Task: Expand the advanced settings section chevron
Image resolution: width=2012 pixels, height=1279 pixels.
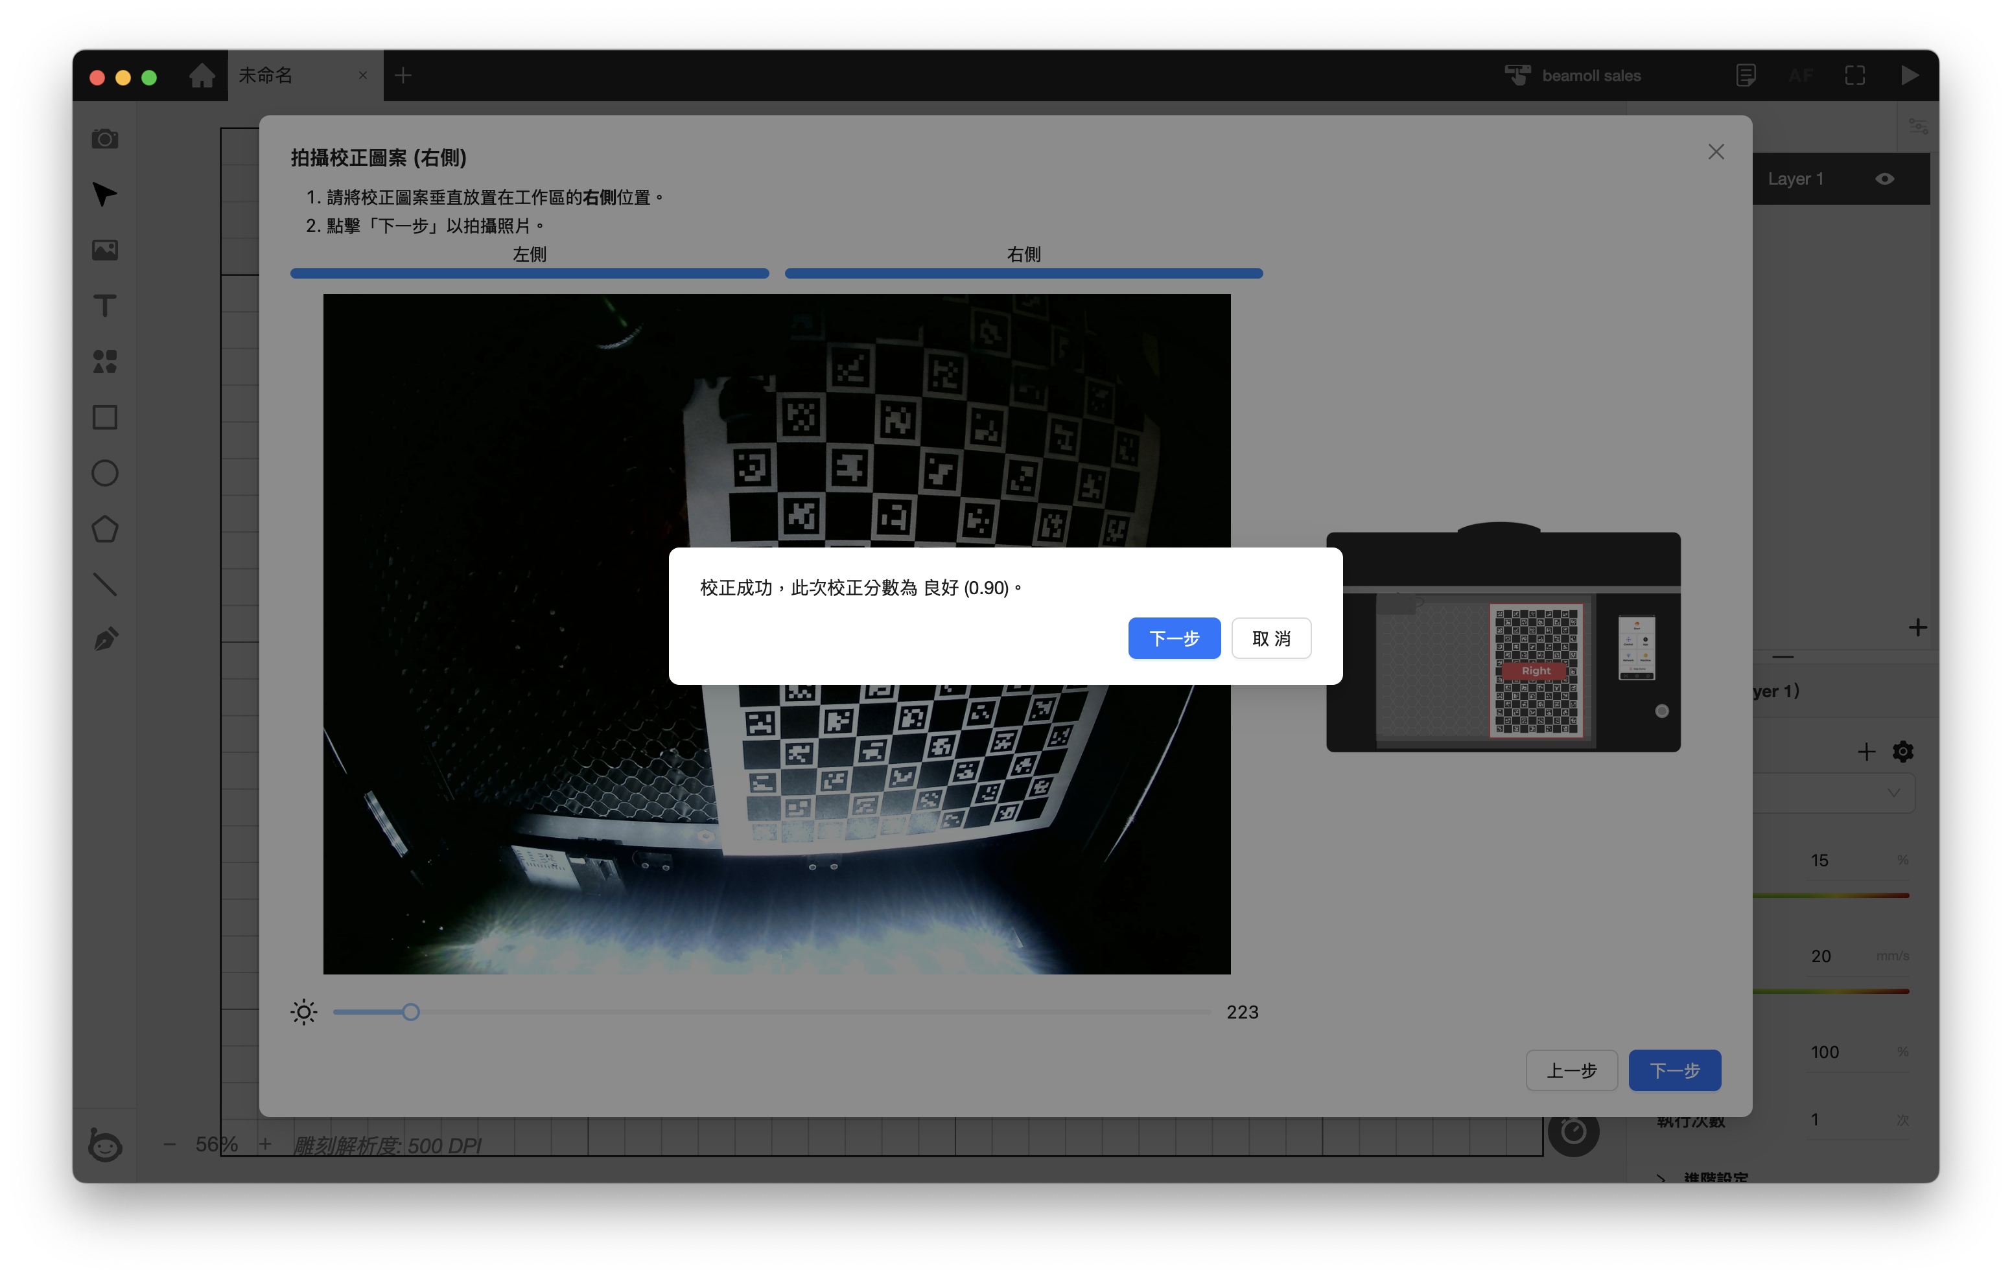Action: coord(1661,1177)
